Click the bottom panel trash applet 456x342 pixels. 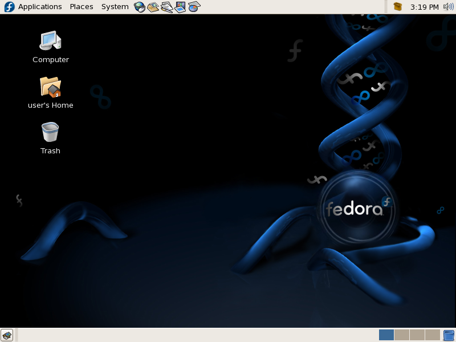click(449, 335)
